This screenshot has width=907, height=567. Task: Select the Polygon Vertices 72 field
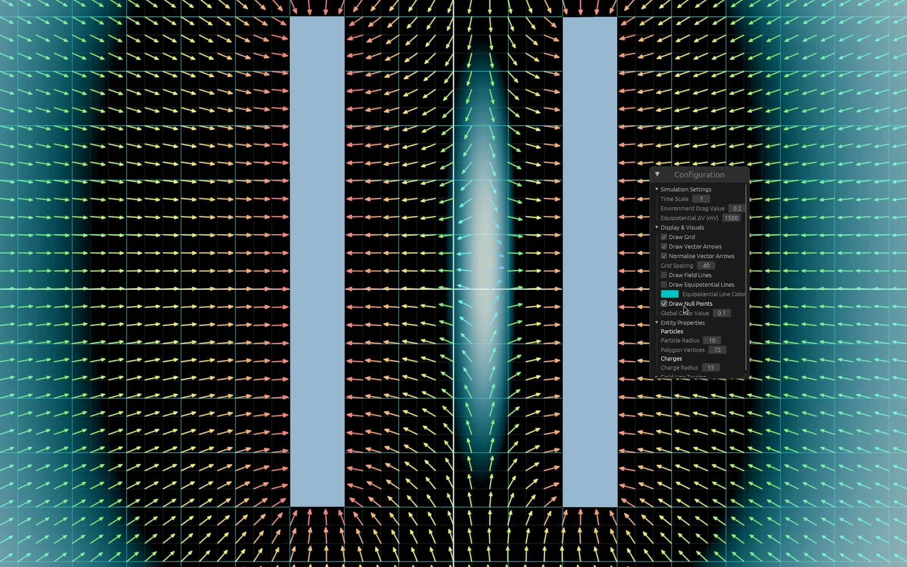717,350
